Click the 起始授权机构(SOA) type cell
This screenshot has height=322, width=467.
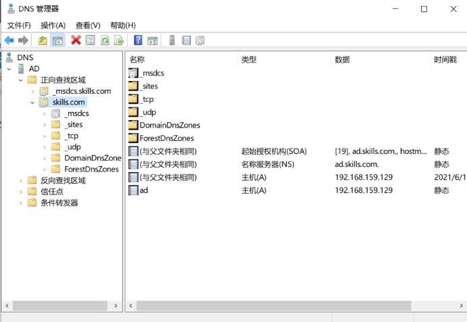pos(274,151)
